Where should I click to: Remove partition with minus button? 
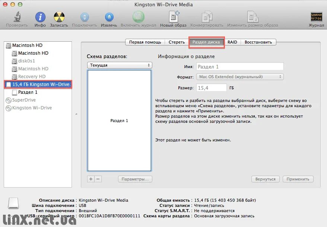pos(98,179)
